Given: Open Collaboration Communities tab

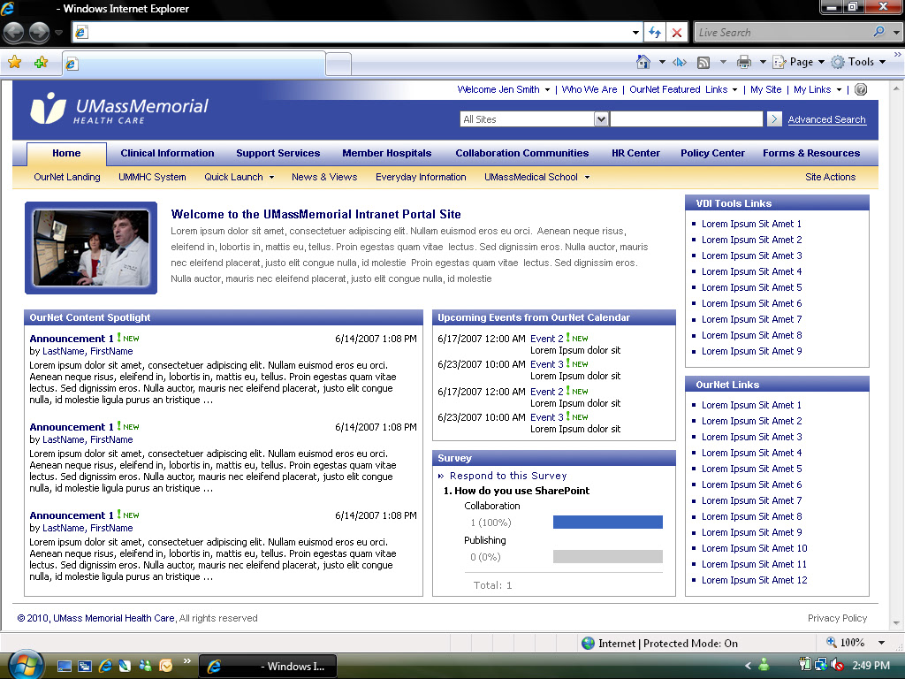Looking at the screenshot, I should [521, 154].
